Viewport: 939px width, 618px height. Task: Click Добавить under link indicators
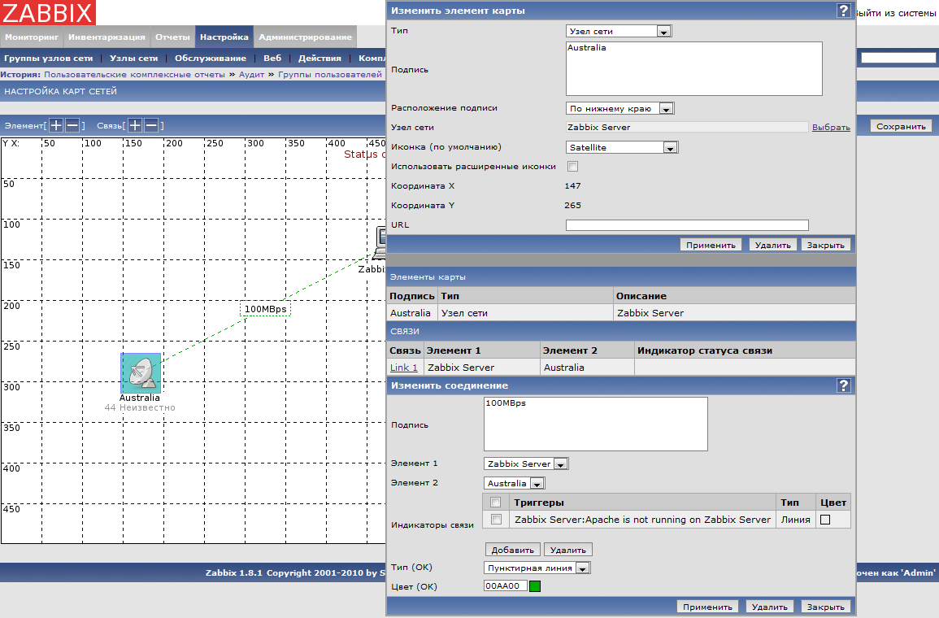pyautogui.click(x=513, y=550)
